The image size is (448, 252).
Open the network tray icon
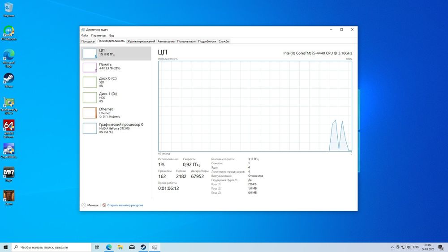pyautogui.click(x=403, y=247)
